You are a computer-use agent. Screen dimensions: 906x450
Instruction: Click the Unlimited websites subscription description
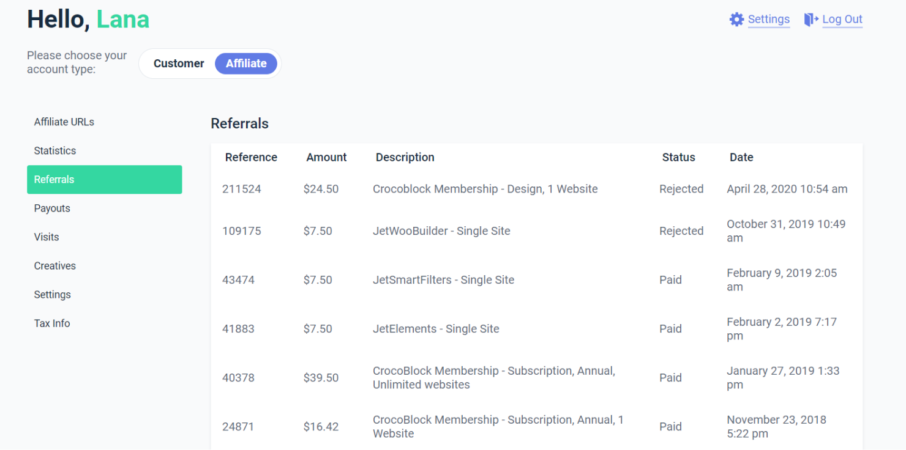494,378
